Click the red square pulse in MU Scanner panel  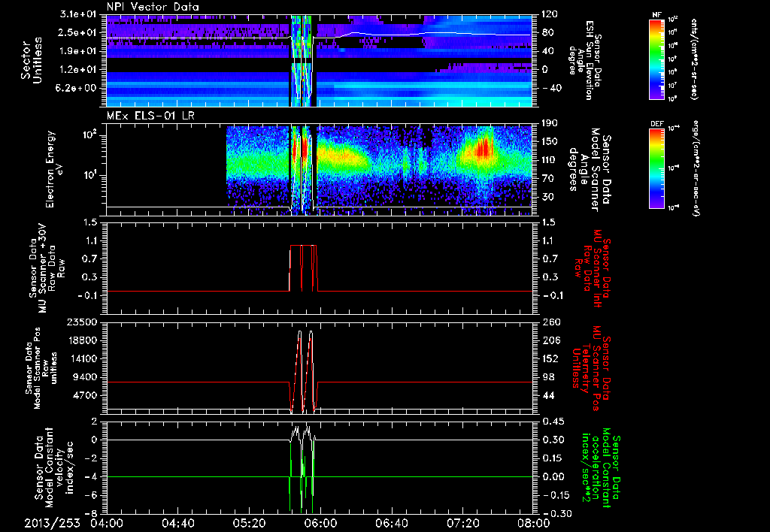304,268
